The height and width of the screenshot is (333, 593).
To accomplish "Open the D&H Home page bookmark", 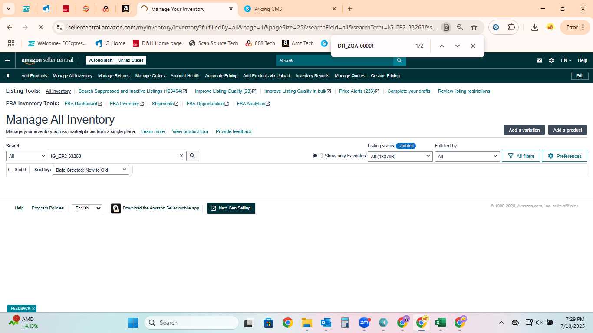I will (157, 43).
